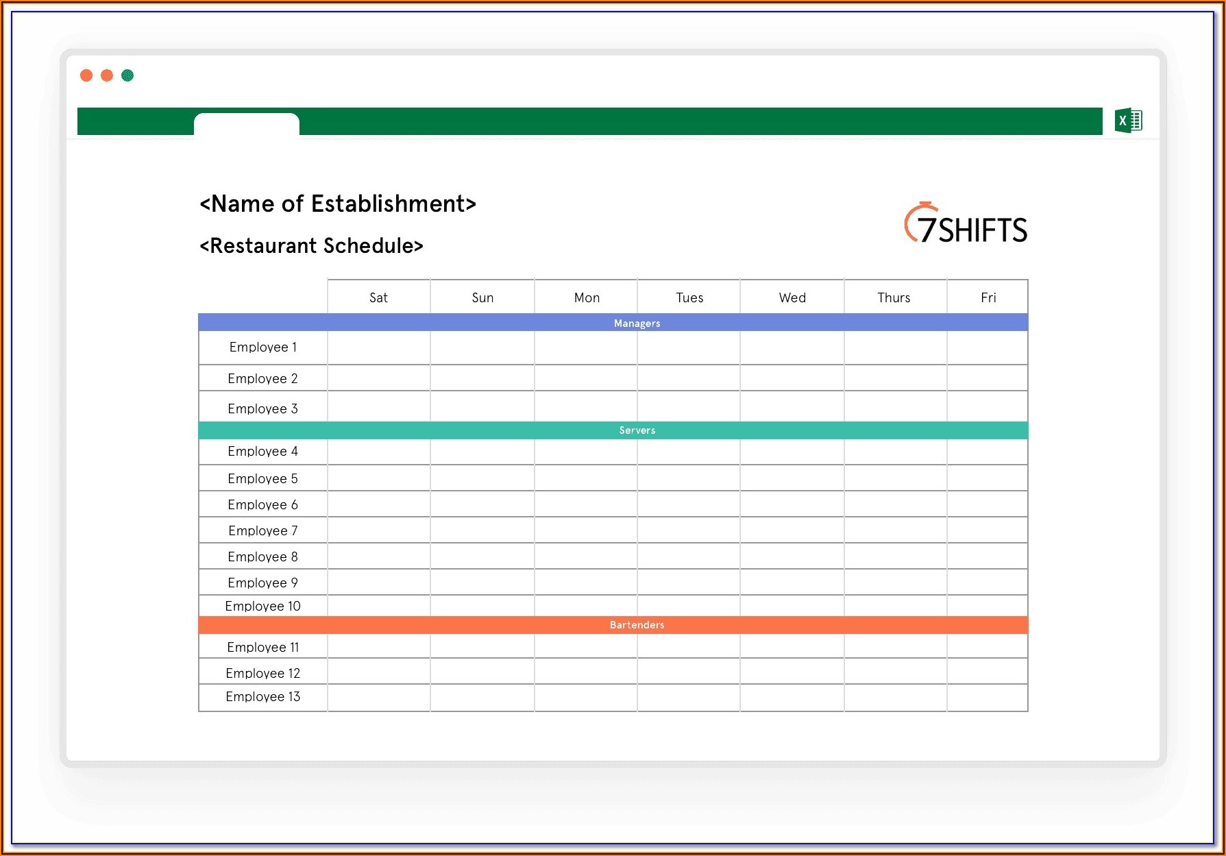Click the orange Bartenders section bar
The height and width of the screenshot is (856, 1226).
point(637,625)
